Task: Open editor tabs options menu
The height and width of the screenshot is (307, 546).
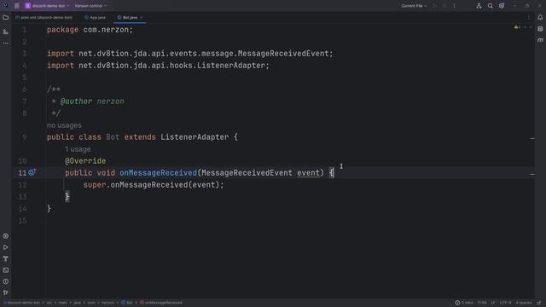Action: pyautogui.click(x=529, y=17)
